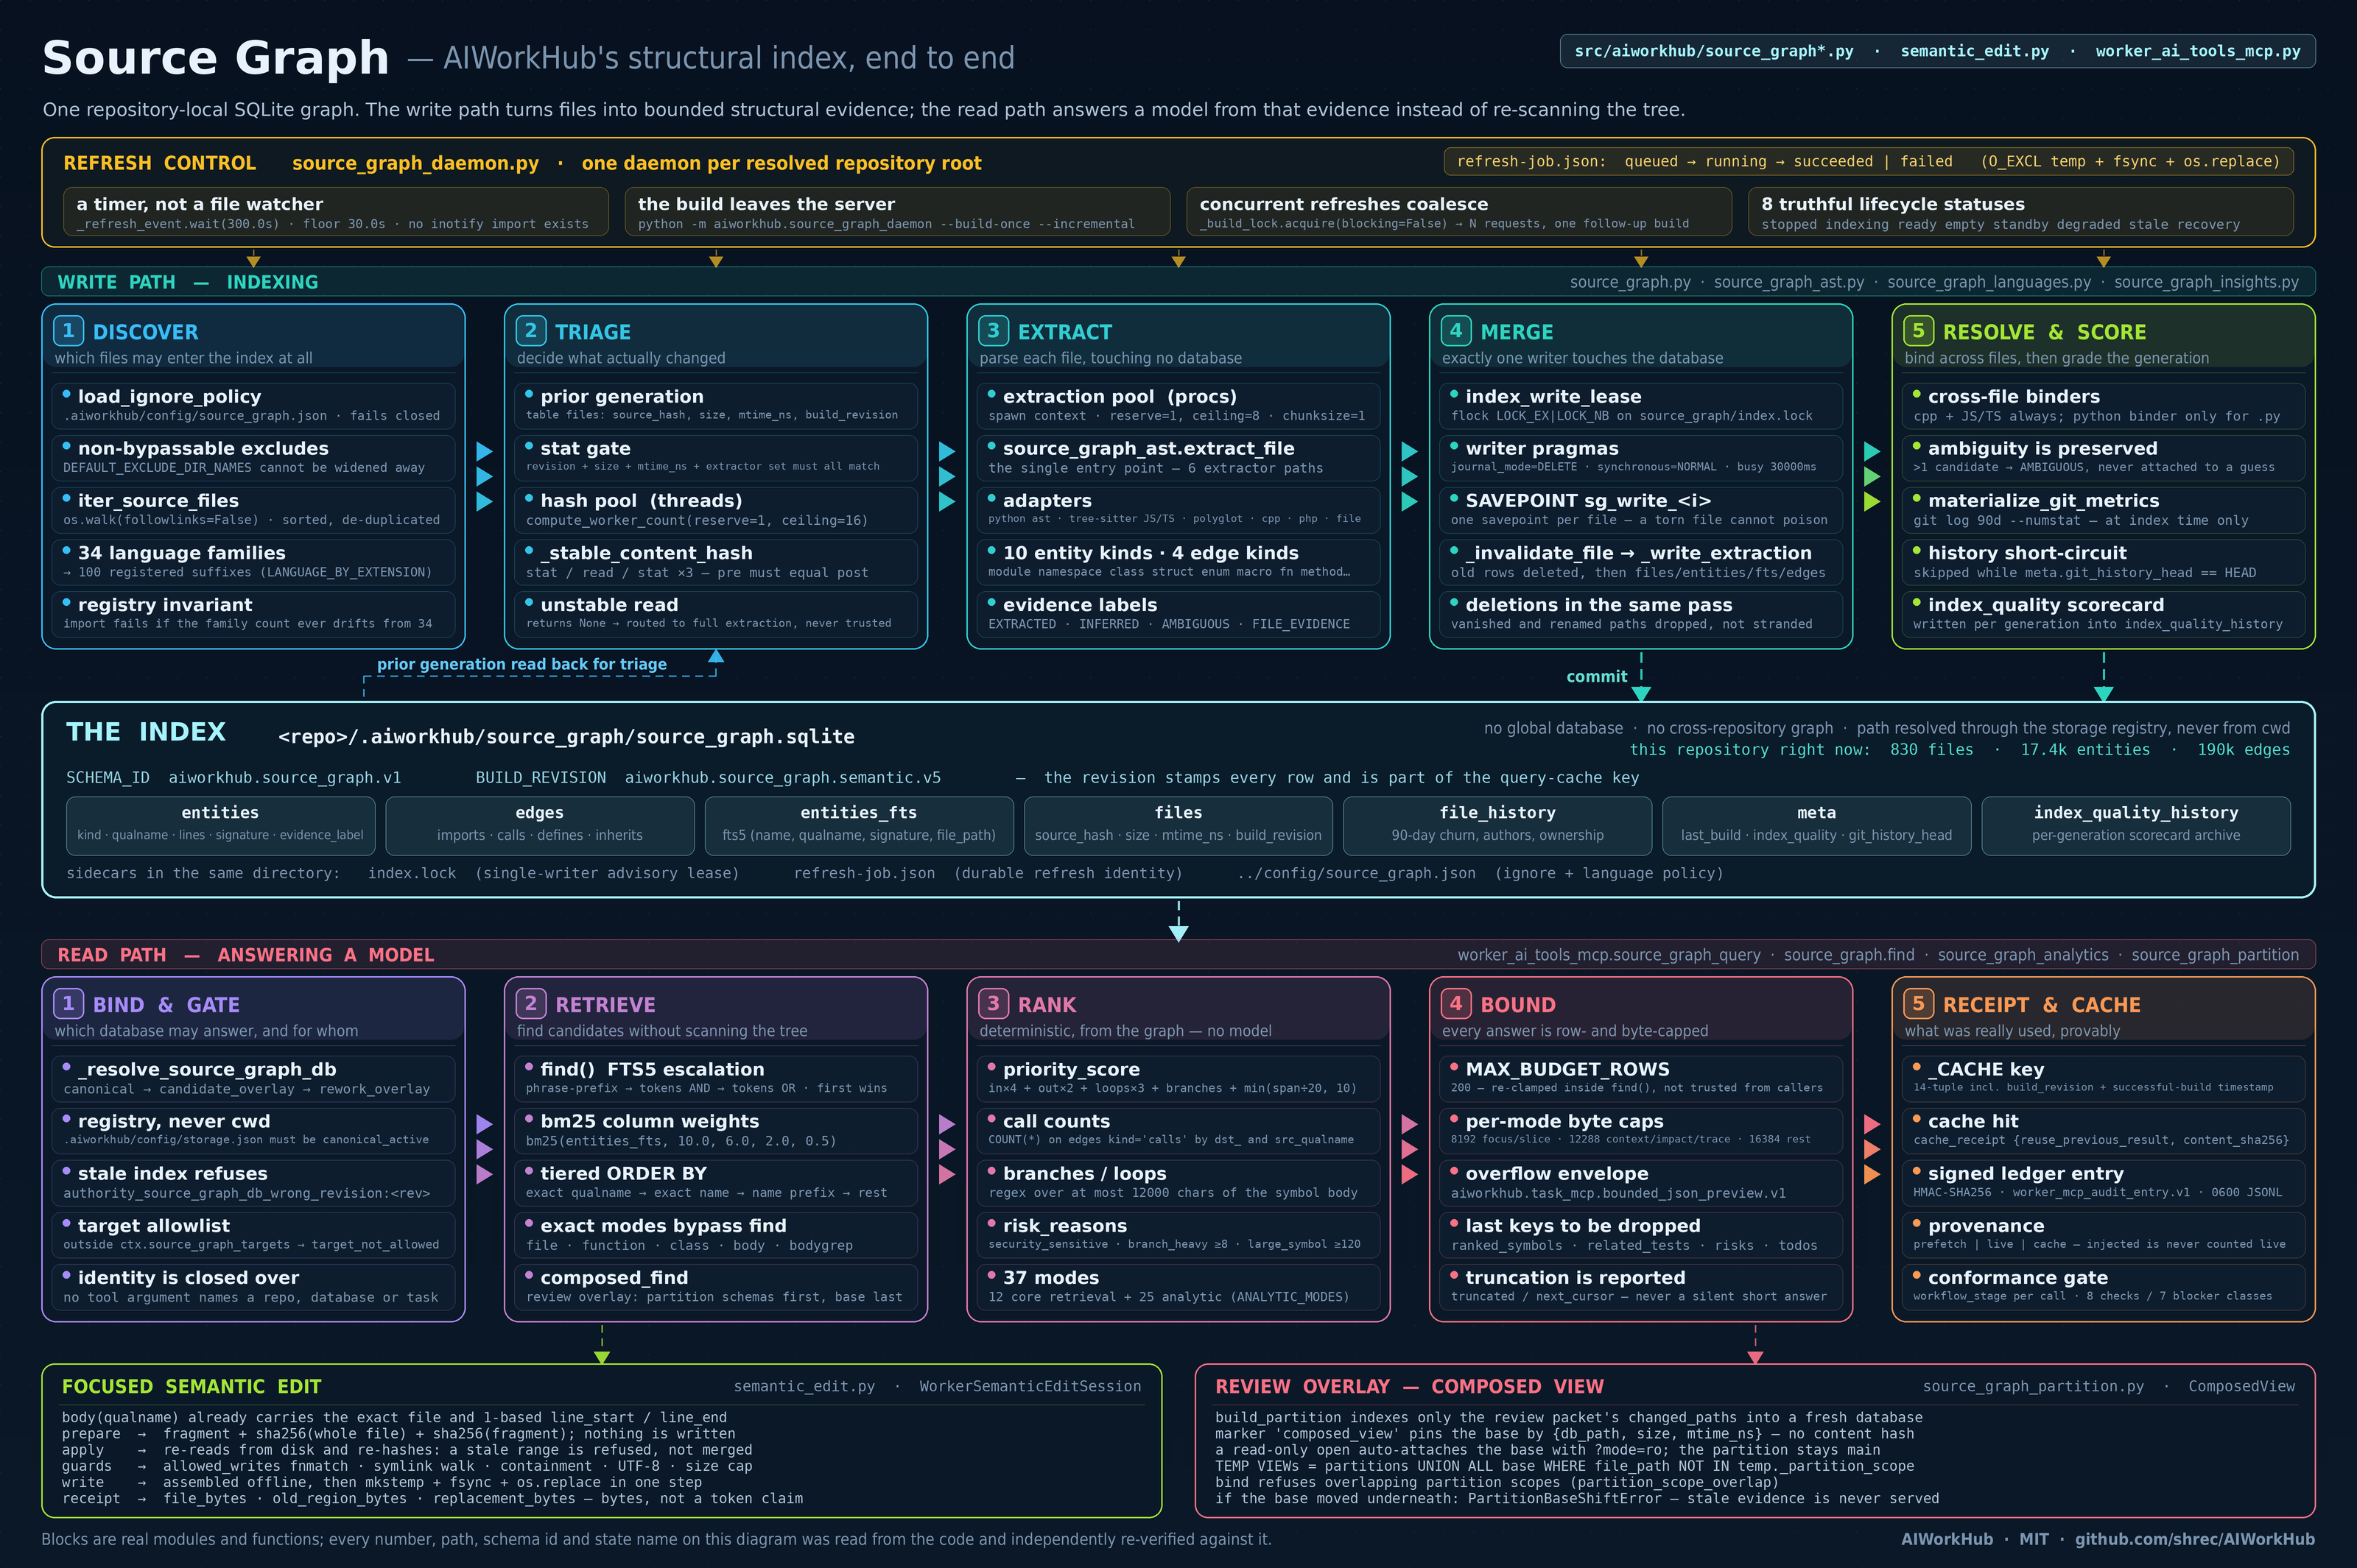Click the 'conformance gate' item
This screenshot has height=1568, width=2357.
point(2104,1286)
